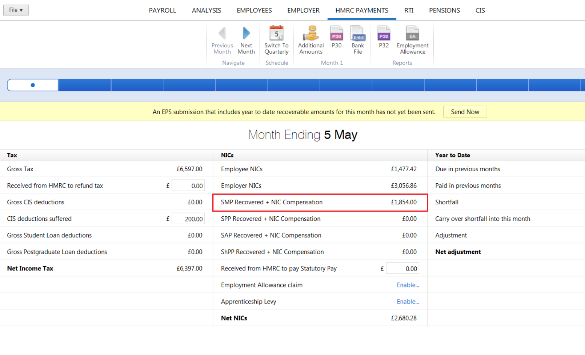Click the Net adjustment label

458,252
